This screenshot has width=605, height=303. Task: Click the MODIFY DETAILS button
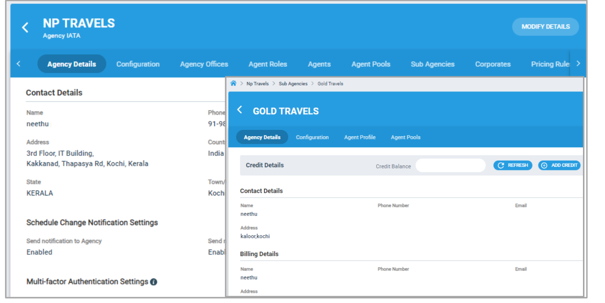(x=545, y=26)
